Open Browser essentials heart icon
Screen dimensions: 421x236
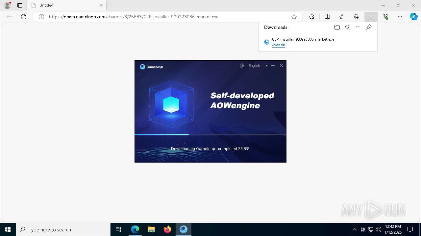click(385, 17)
